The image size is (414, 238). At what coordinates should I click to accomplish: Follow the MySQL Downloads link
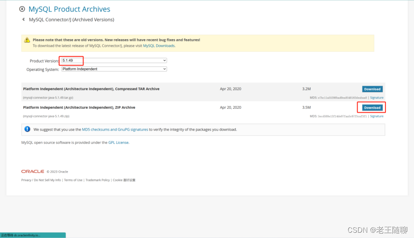pyautogui.click(x=159, y=46)
